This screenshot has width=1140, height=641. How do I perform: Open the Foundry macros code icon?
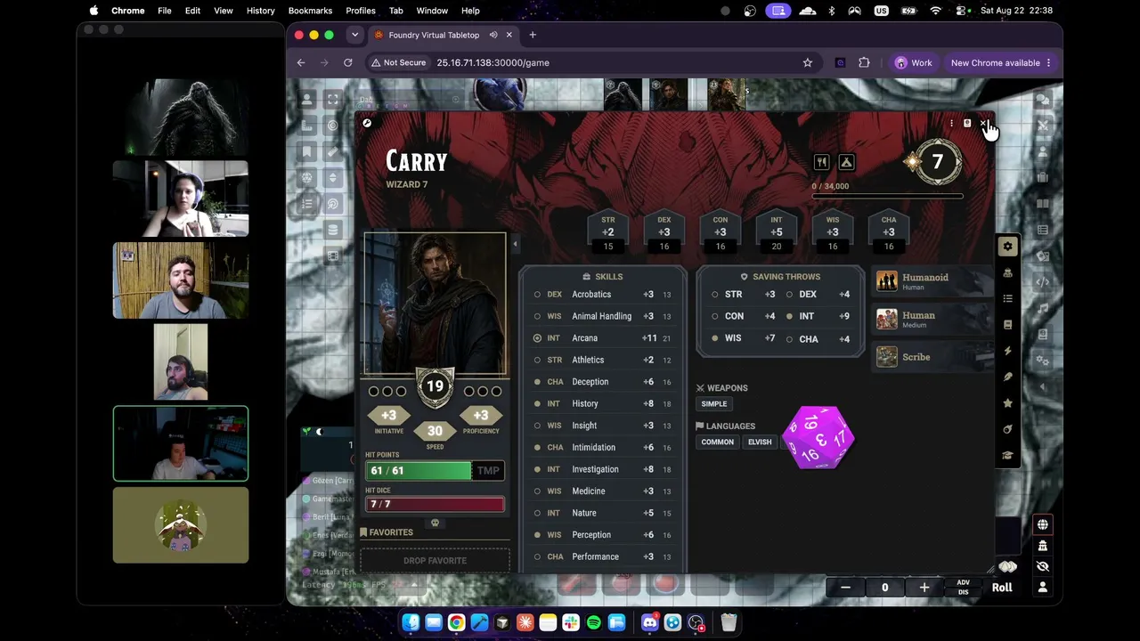pos(1043,282)
